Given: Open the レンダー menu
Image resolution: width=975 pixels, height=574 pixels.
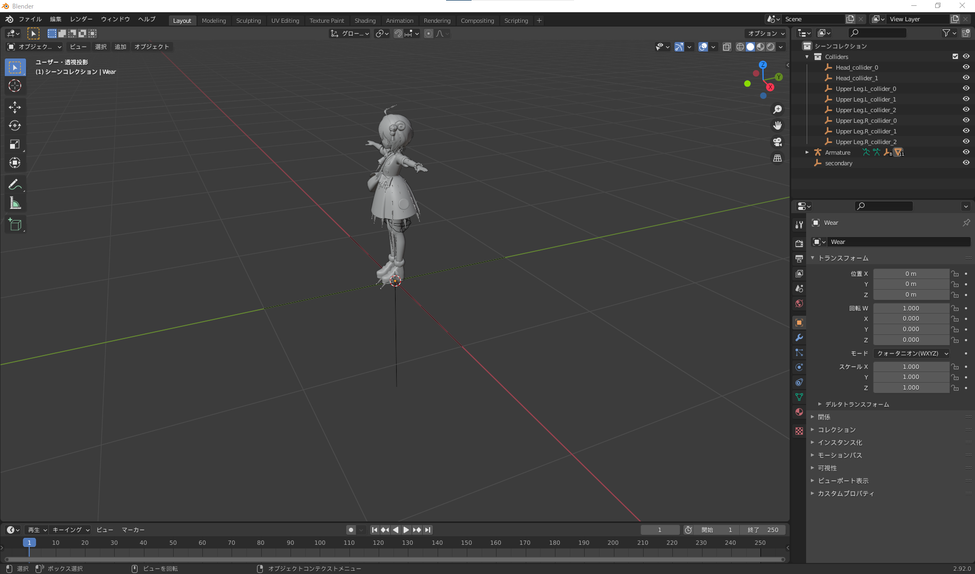Looking at the screenshot, I should point(81,19).
